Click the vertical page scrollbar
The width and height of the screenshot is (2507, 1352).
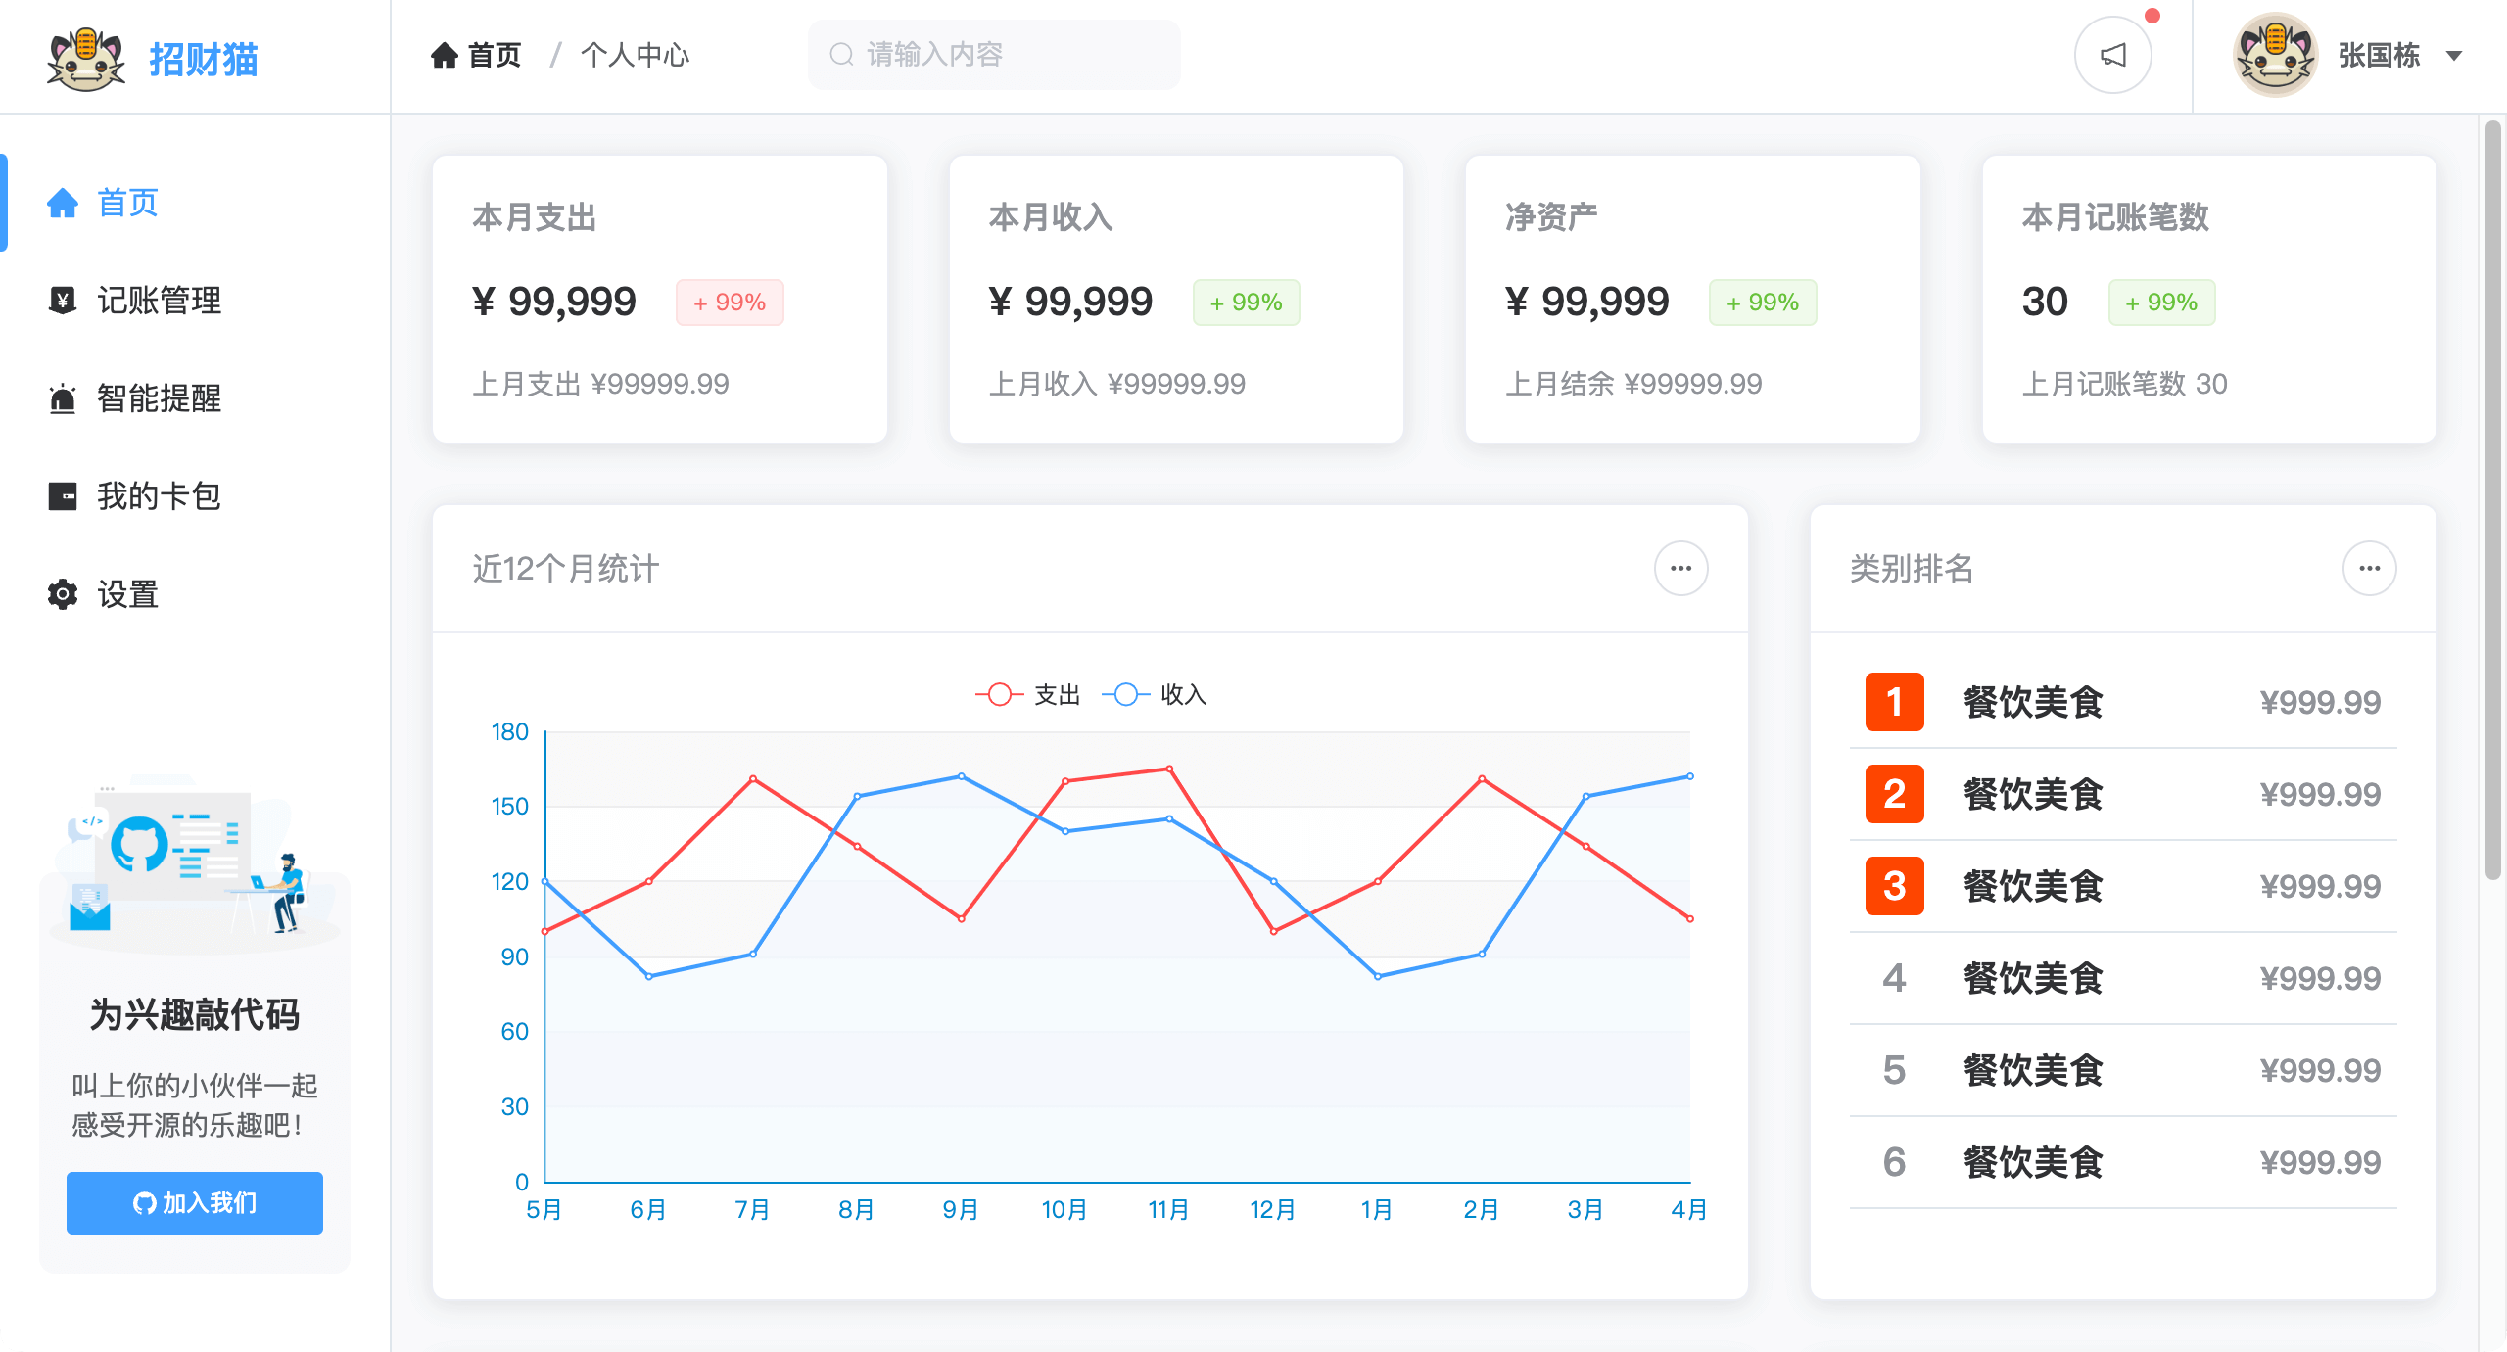tap(2492, 499)
